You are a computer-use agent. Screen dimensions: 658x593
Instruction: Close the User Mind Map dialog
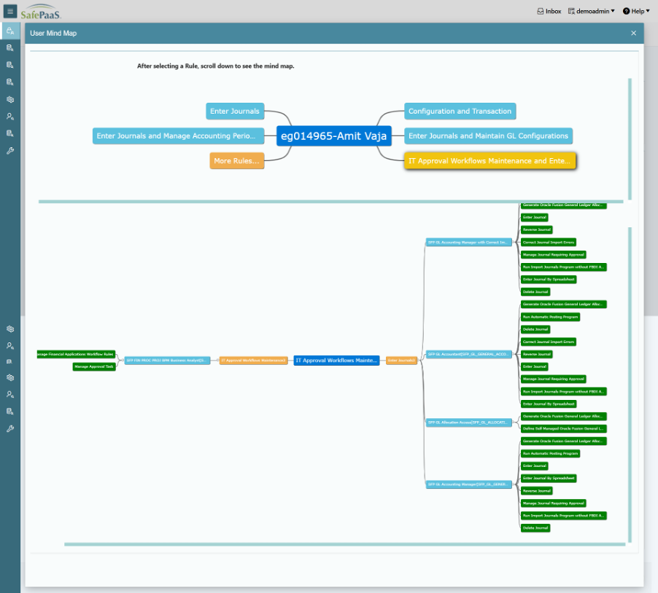[633, 33]
